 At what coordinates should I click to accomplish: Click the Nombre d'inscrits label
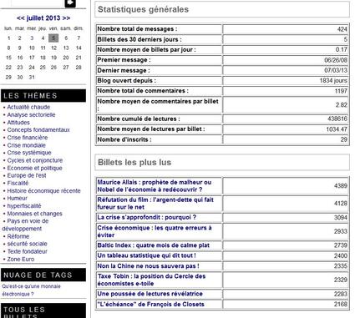click(x=124, y=139)
